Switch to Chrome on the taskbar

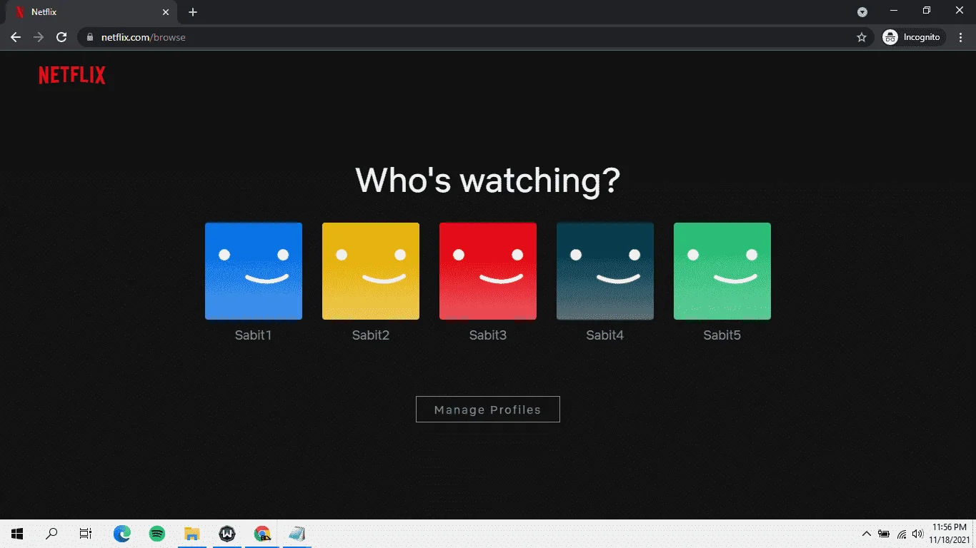click(262, 534)
